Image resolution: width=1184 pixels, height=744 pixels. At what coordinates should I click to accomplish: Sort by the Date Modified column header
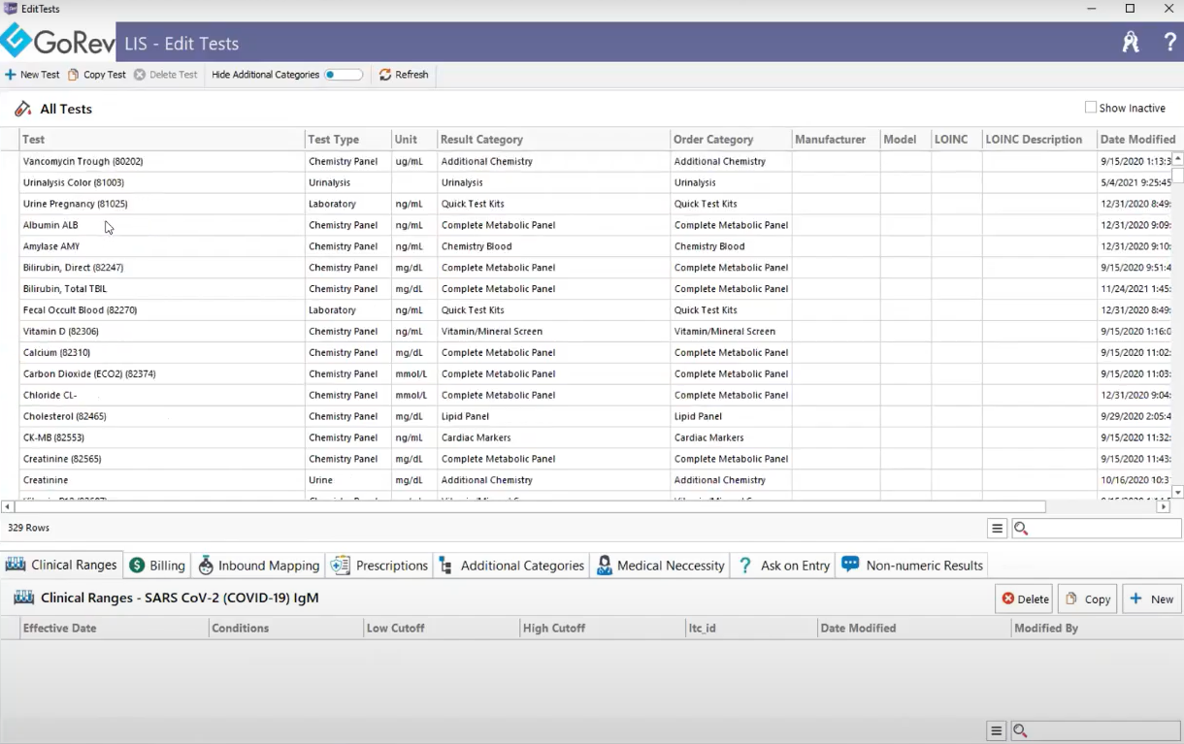pyautogui.click(x=1136, y=140)
